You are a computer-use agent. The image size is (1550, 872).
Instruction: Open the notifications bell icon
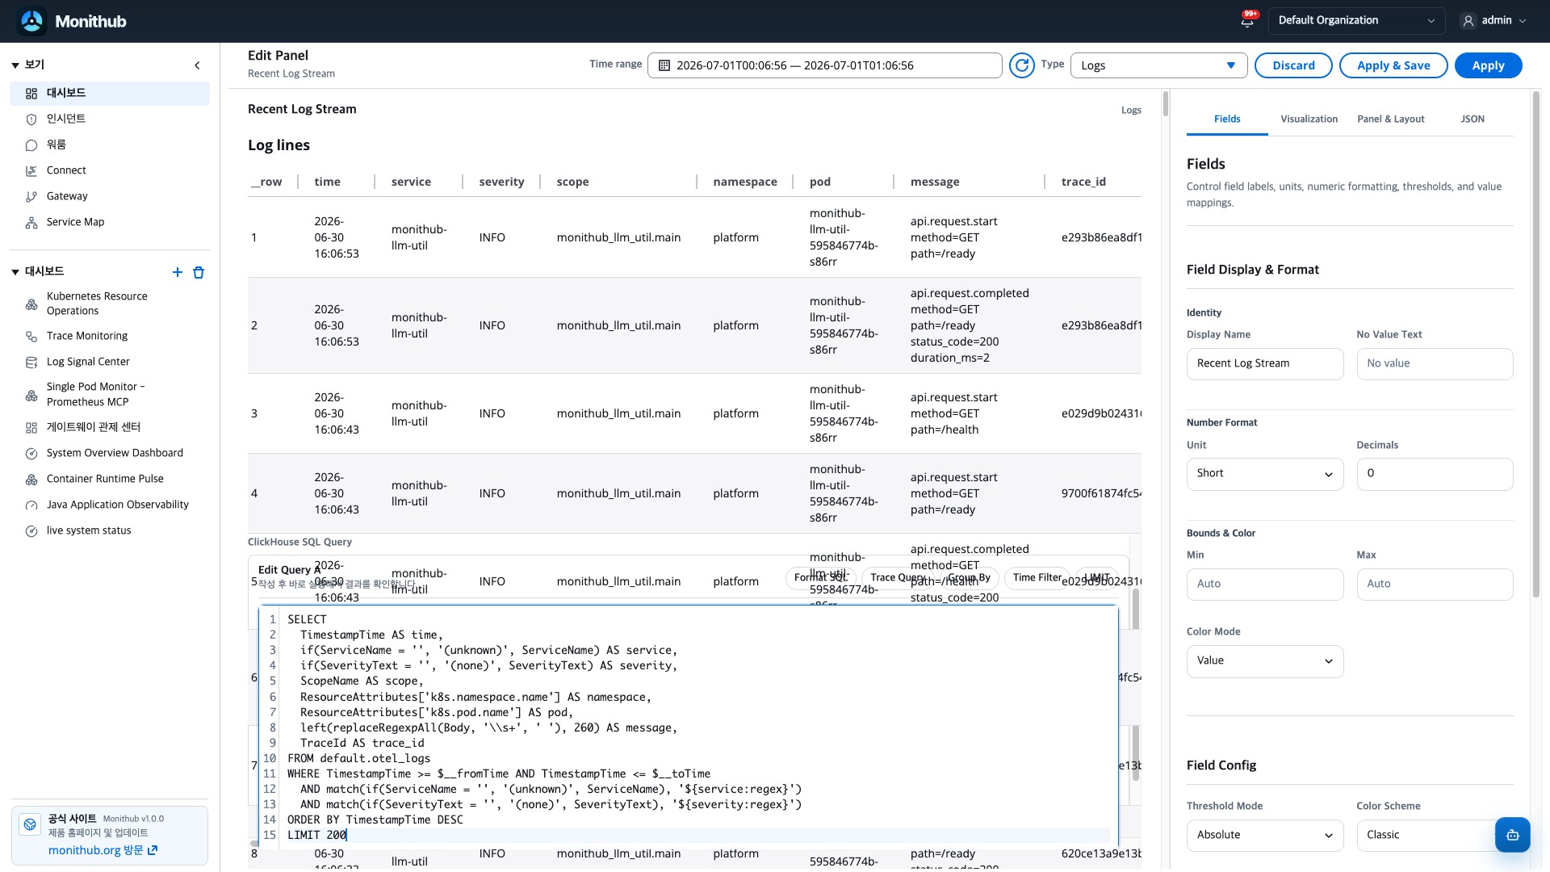(1247, 21)
